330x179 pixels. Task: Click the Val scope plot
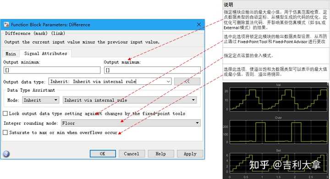pyautogui.click(x=279, y=99)
